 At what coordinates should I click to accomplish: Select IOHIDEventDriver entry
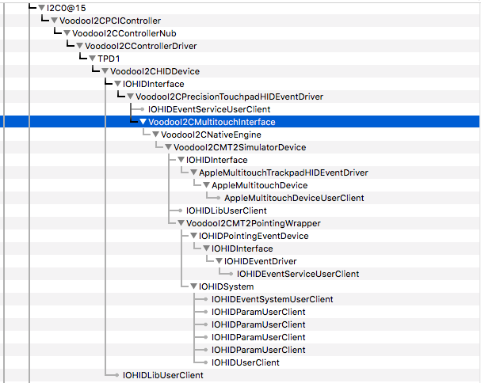pyautogui.click(x=261, y=261)
